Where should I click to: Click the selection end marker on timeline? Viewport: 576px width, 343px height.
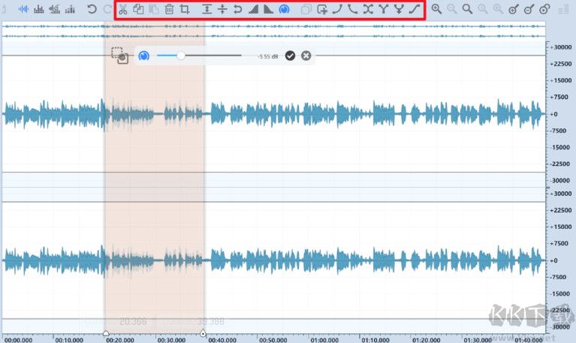(x=203, y=333)
